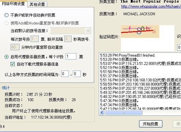Click the minimum interval seconds field

click(x=65, y=74)
